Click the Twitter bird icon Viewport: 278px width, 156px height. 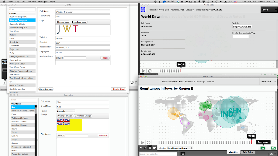click(x=154, y=148)
